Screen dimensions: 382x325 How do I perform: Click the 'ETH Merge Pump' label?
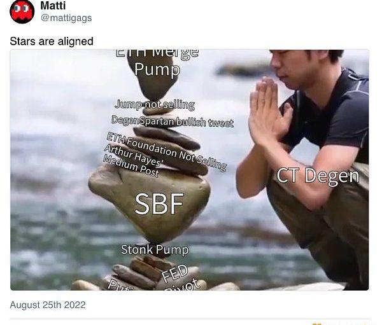(x=157, y=64)
